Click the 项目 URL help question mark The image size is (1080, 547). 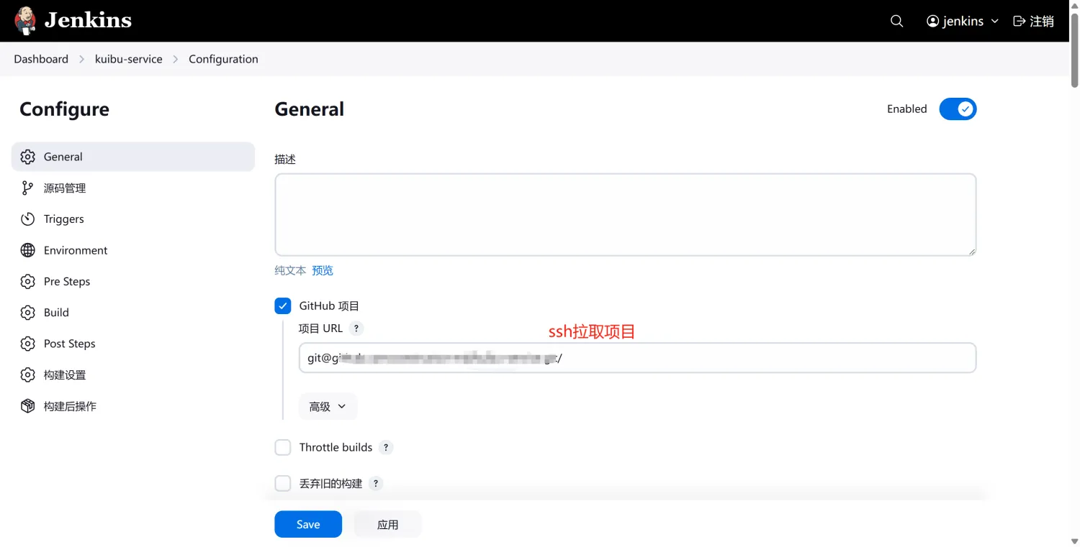pyautogui.click(x=356, y=328)
